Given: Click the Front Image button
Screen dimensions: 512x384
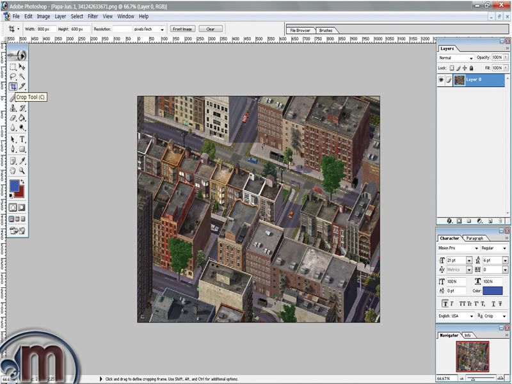Looking at the screenshot, I should (x=182, y=29).
